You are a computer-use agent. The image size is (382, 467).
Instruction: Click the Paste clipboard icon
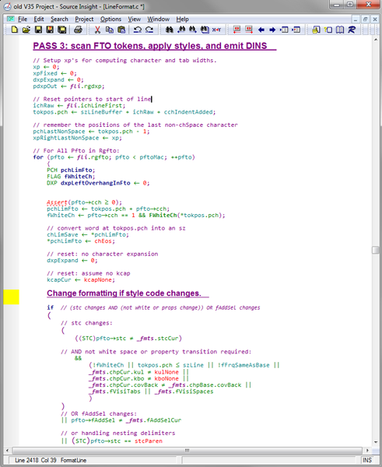click(121, 30)
